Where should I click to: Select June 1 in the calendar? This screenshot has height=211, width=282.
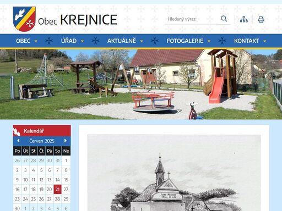pyautogui.click(x=66, y=160)
